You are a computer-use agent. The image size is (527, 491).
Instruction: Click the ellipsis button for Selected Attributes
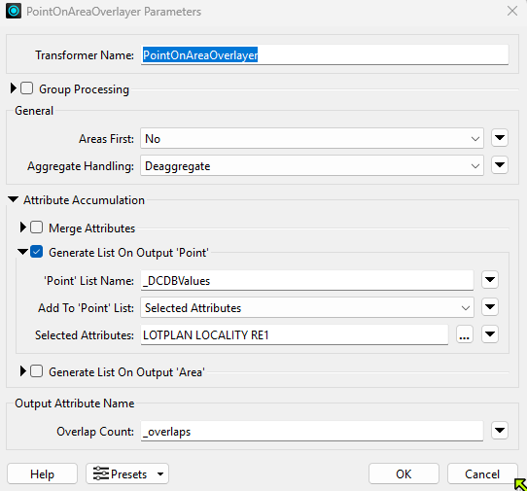465,334
